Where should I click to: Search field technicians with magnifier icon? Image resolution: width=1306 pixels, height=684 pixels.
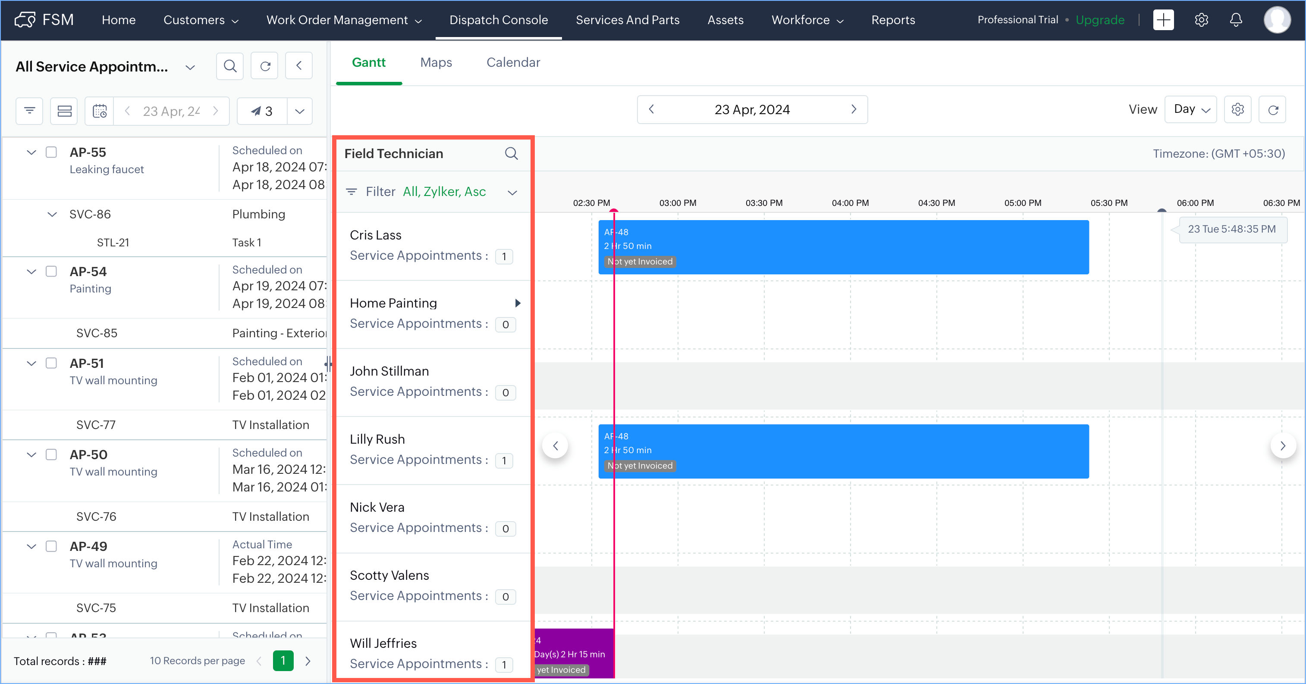coord(512,153)
